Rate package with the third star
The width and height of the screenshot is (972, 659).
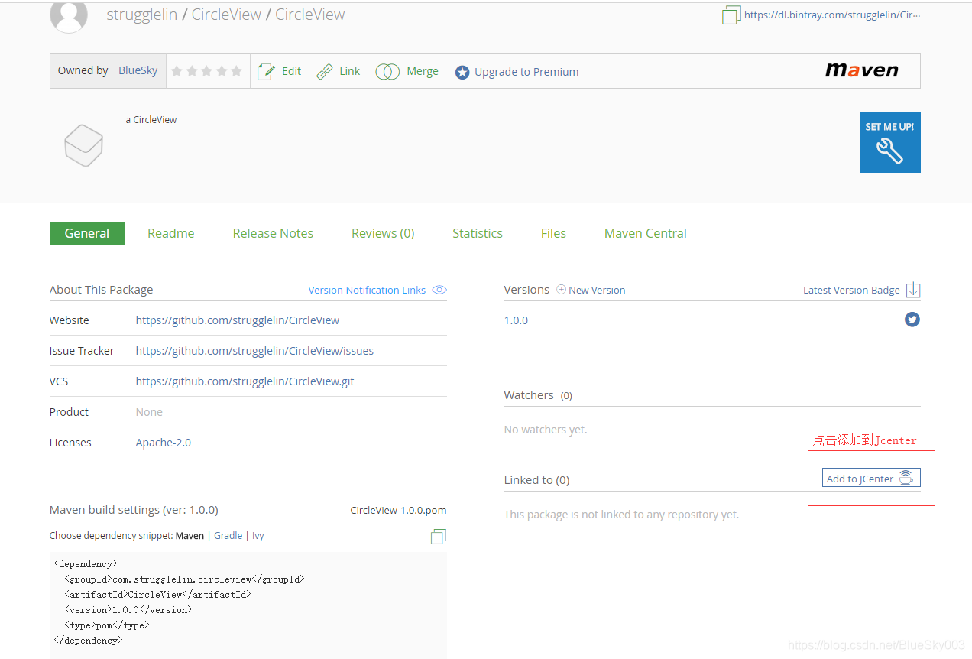point(206,71)
